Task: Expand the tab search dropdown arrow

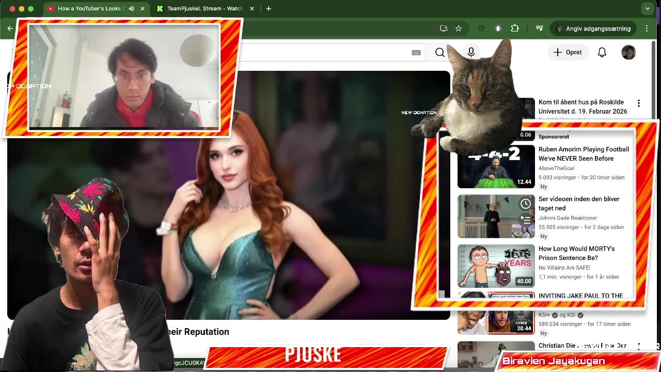Action: coord(647,9)
